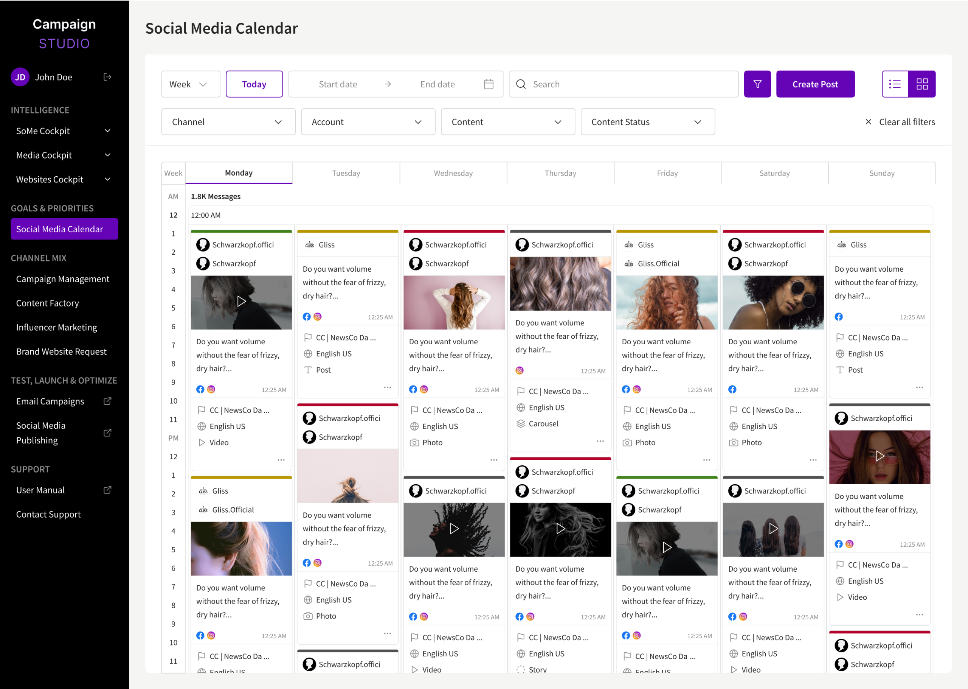Select the Wednesday day tab
Screen dimensions: 968x689
(x=453, y=173)
